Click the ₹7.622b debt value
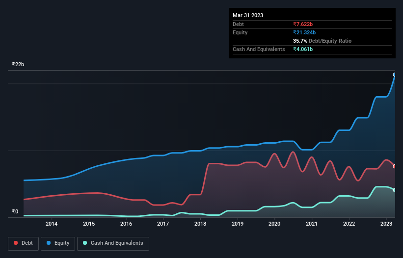The image size is (403, 258). click(x=303, y=24)
